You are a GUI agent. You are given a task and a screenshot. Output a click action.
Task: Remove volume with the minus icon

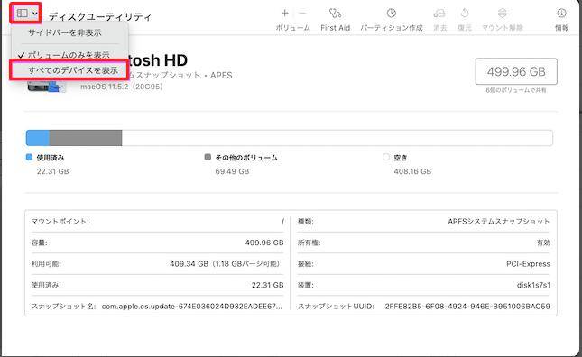click(302, 14)
